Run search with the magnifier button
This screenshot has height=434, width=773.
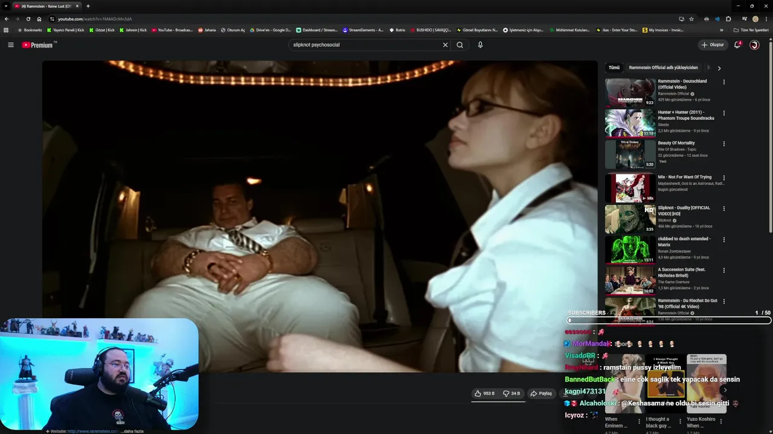coord(460,45)
